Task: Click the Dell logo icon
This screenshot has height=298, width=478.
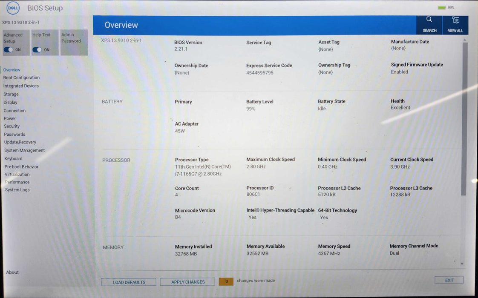Action: 13,8
